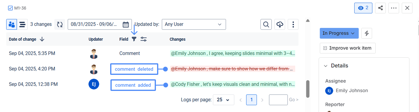Image resolution: width=419 pixels, height=112 pixels.
Task: Select page 1 in pagination
Action: tap(252, 100)
